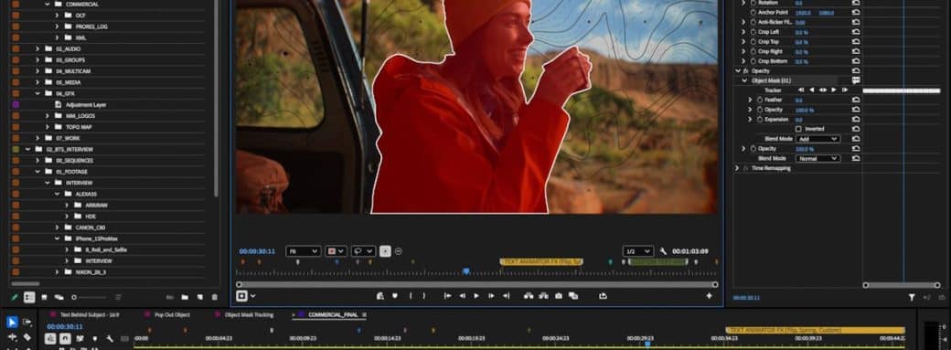This screenshot has width=951, height=350.
Task: Select the COMMERCIAL_FINAL sequence tab
Action: (332, 315)
